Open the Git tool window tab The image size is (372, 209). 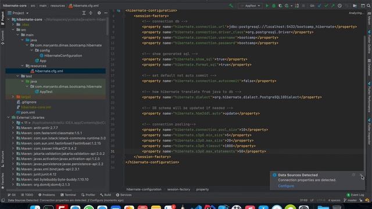tap(12, 195)
